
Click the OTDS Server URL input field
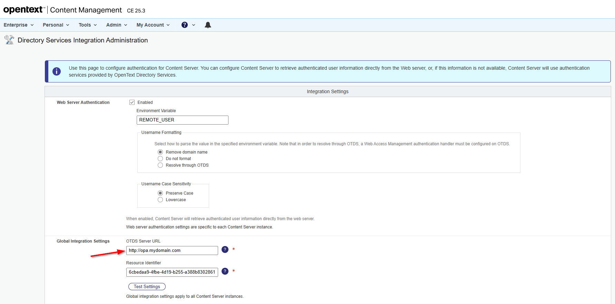point(172,251)
